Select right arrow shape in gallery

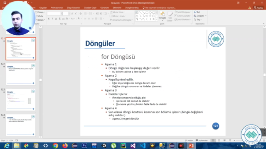147,16
